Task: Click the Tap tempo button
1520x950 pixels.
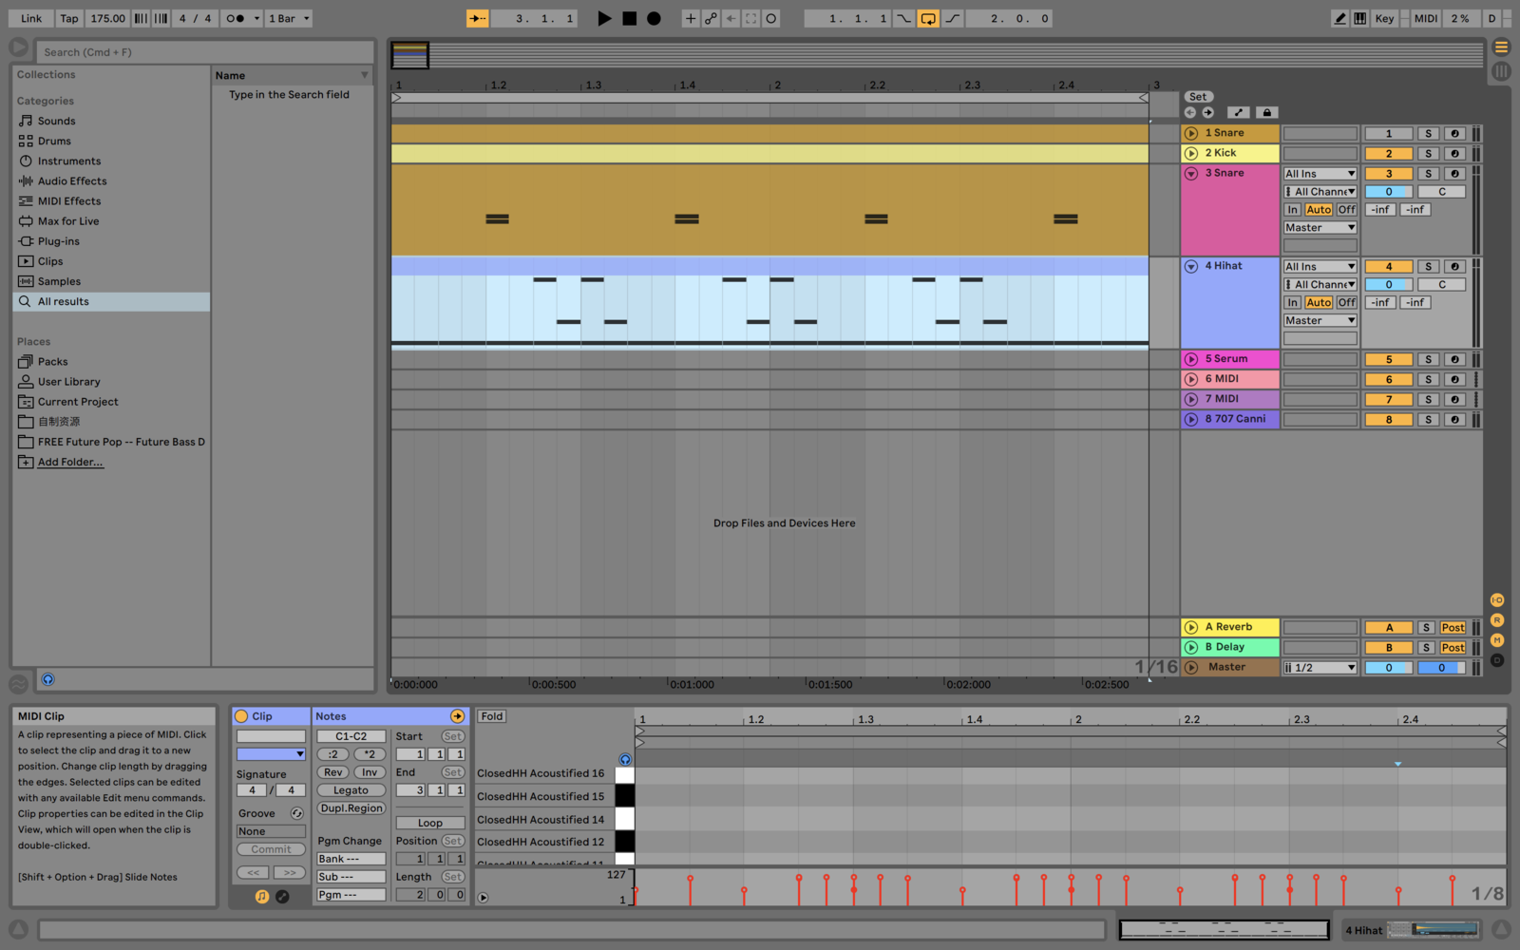Action: (x=69, y=18)
